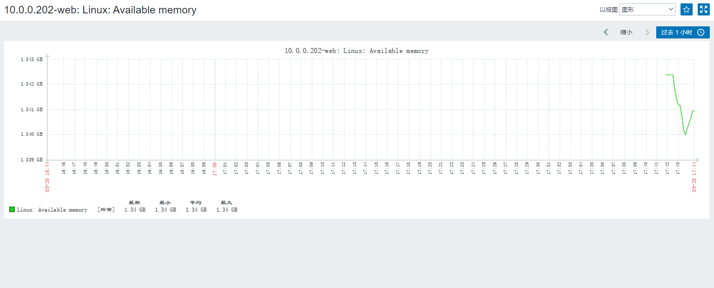Click the 最大 column header in legend

click(x=227, y=203)
